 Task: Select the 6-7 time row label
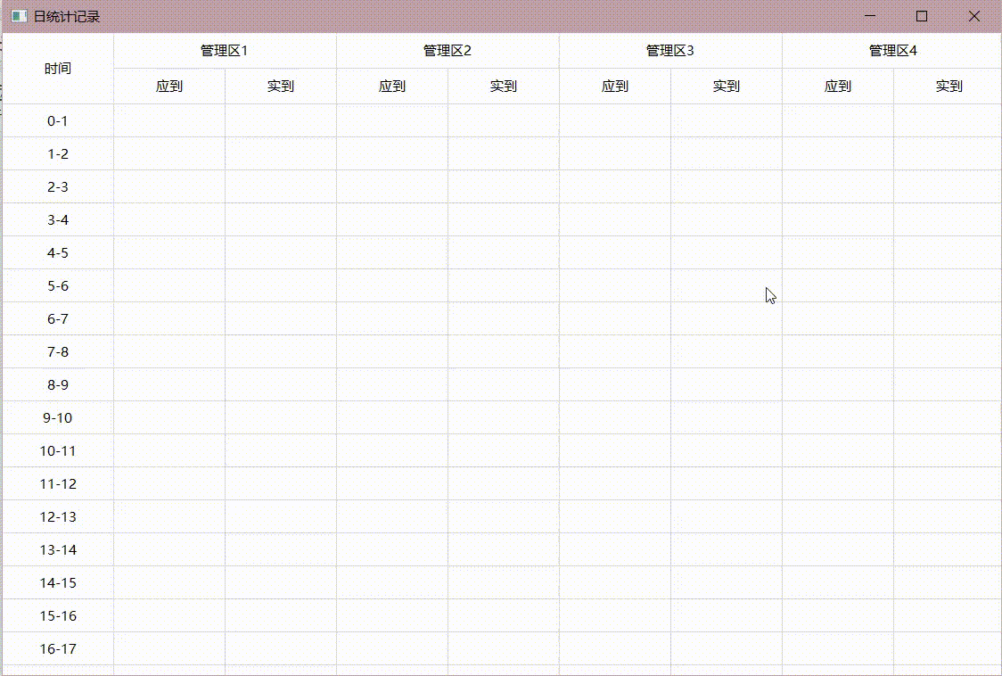click(58, 318)
